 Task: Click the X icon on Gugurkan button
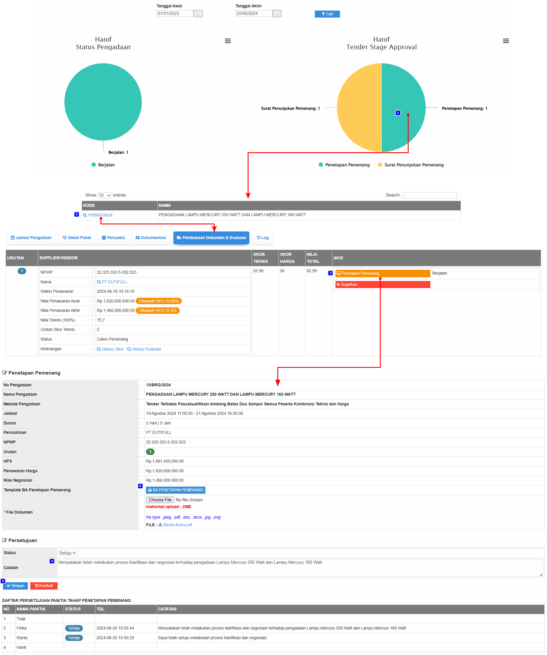pyautogui.click(x=338, y=285)
